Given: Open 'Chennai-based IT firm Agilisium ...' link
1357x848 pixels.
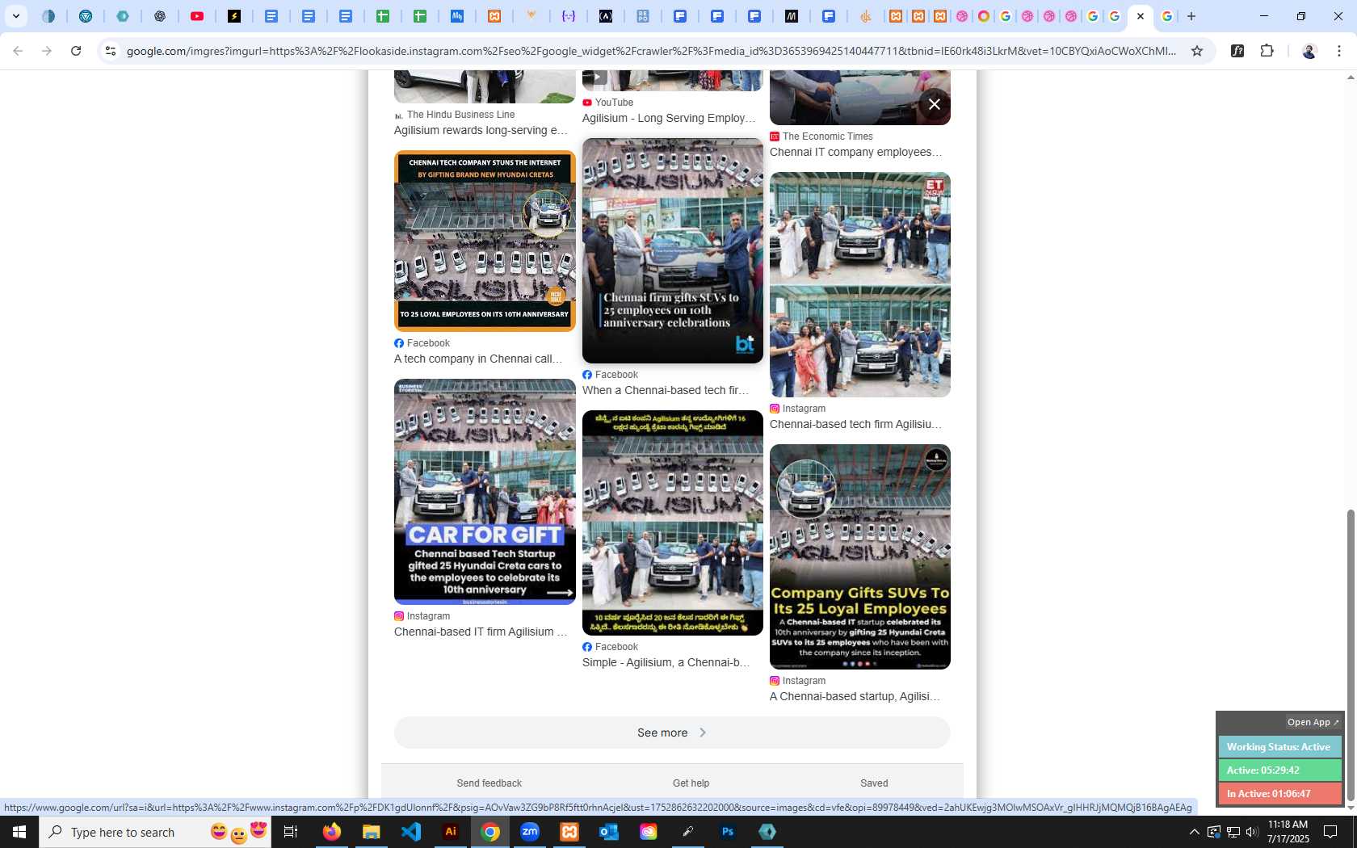Looking at the screenshot, I should pos(481,632).
